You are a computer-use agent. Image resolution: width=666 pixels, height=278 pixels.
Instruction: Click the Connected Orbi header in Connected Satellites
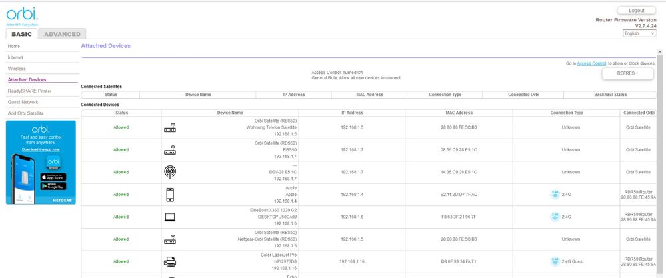(523, 95)
